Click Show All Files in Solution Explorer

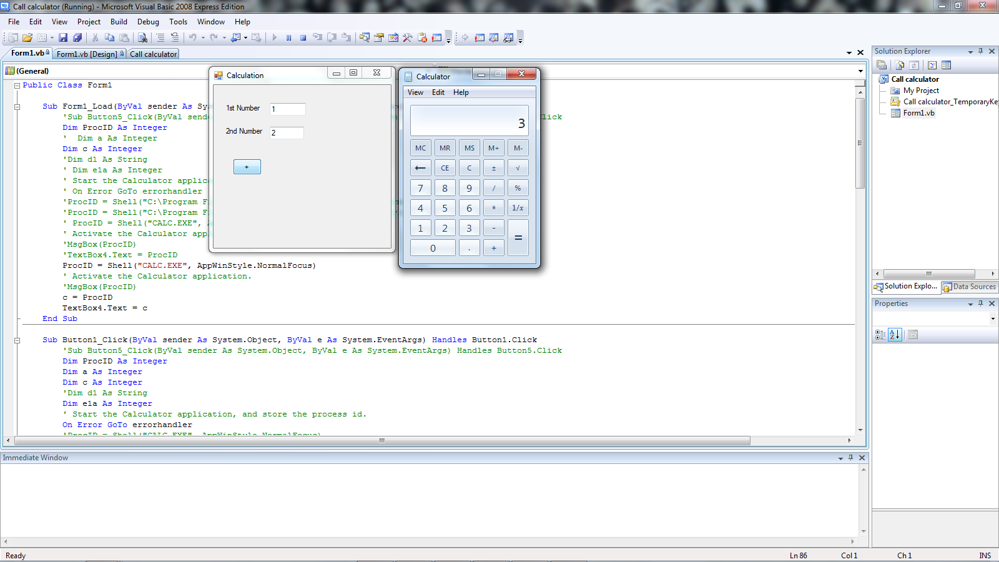click(899, 65)
